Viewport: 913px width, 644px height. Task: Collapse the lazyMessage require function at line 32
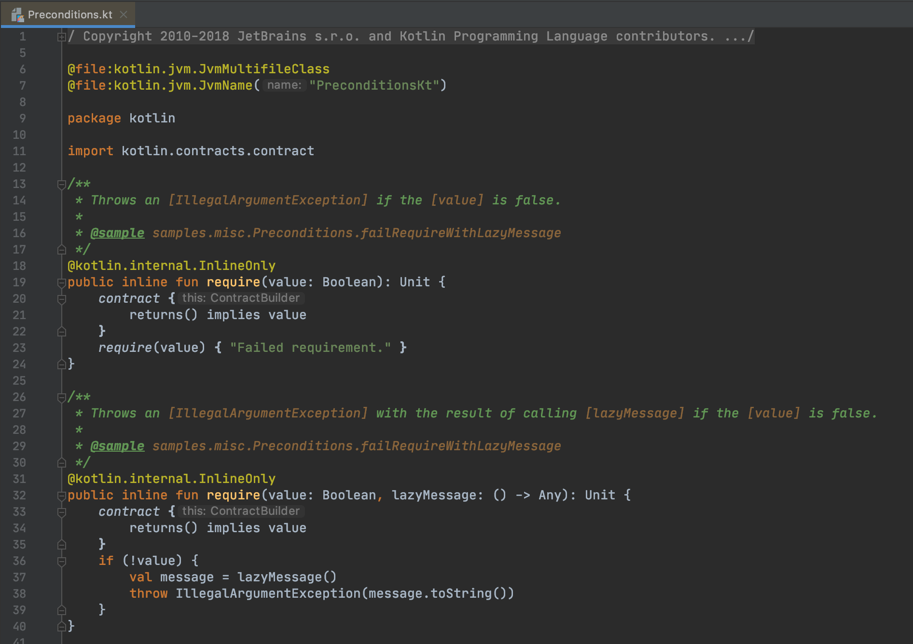point(61,496)
